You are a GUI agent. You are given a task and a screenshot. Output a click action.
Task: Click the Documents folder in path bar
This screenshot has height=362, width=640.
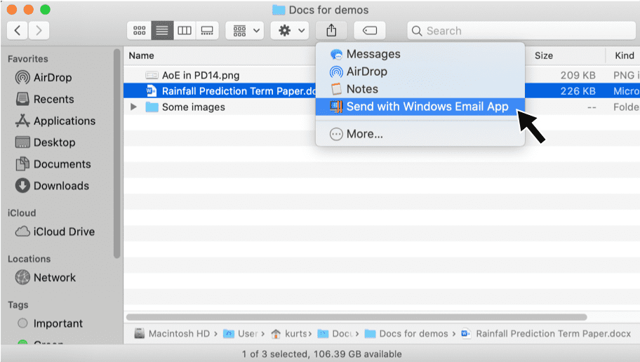(x=335, y=334)
